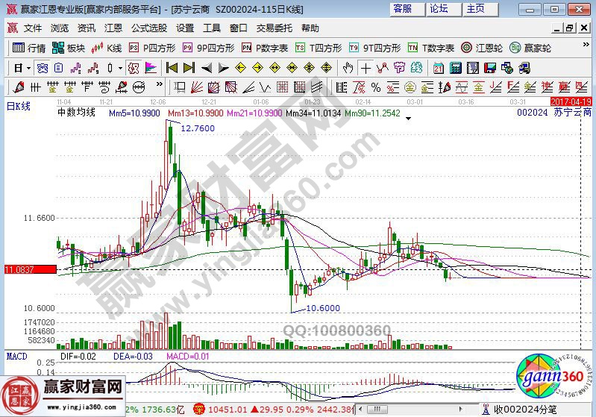Expand the moving average indicator triangle
Screen dimensions: 596x417
(x=408, y=117)
